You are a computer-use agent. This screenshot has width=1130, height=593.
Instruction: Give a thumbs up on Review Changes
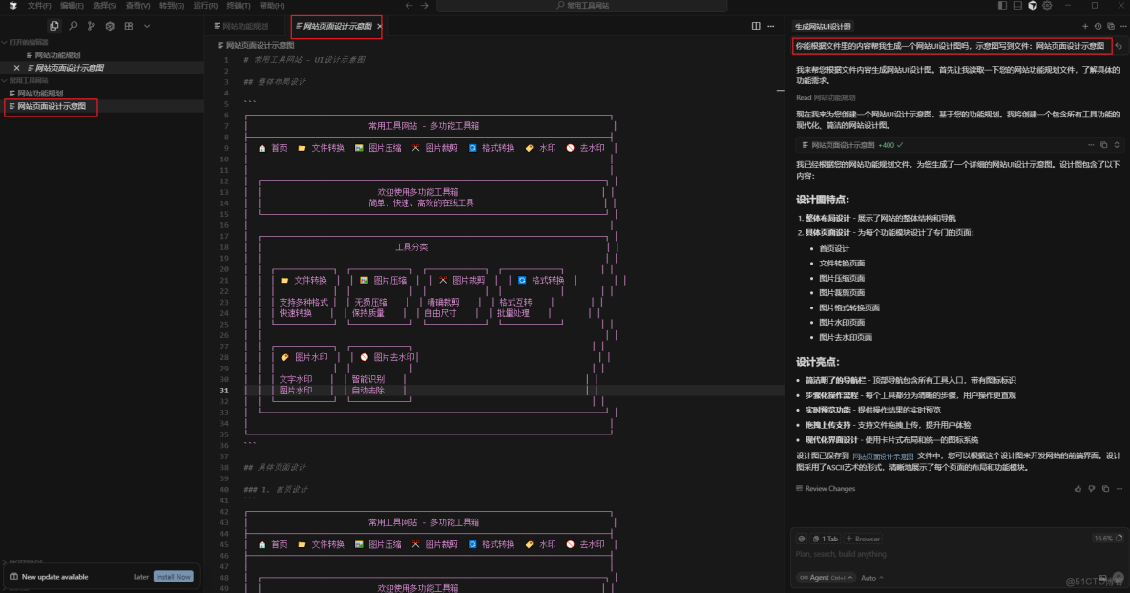point(1078,489)
